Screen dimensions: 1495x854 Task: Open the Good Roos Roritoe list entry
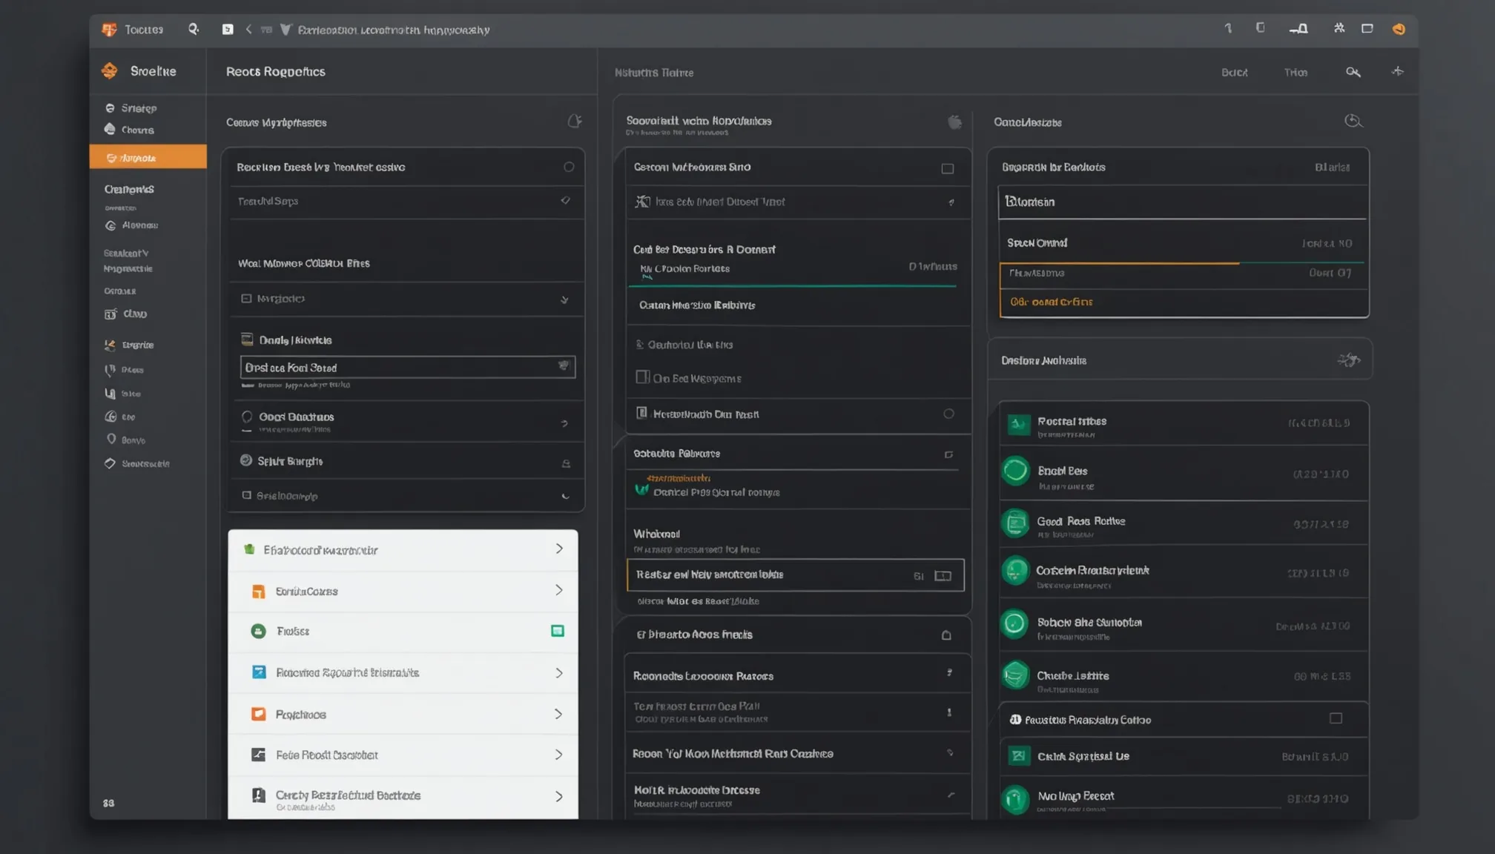point(1184,523)
